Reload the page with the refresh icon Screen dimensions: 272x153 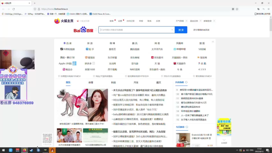pos(14,9)
